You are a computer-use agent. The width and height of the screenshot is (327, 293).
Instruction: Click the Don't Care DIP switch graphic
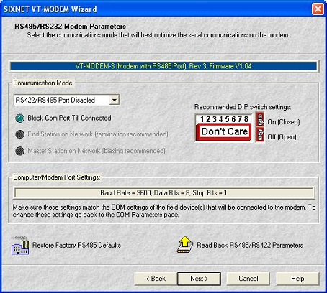224,131
